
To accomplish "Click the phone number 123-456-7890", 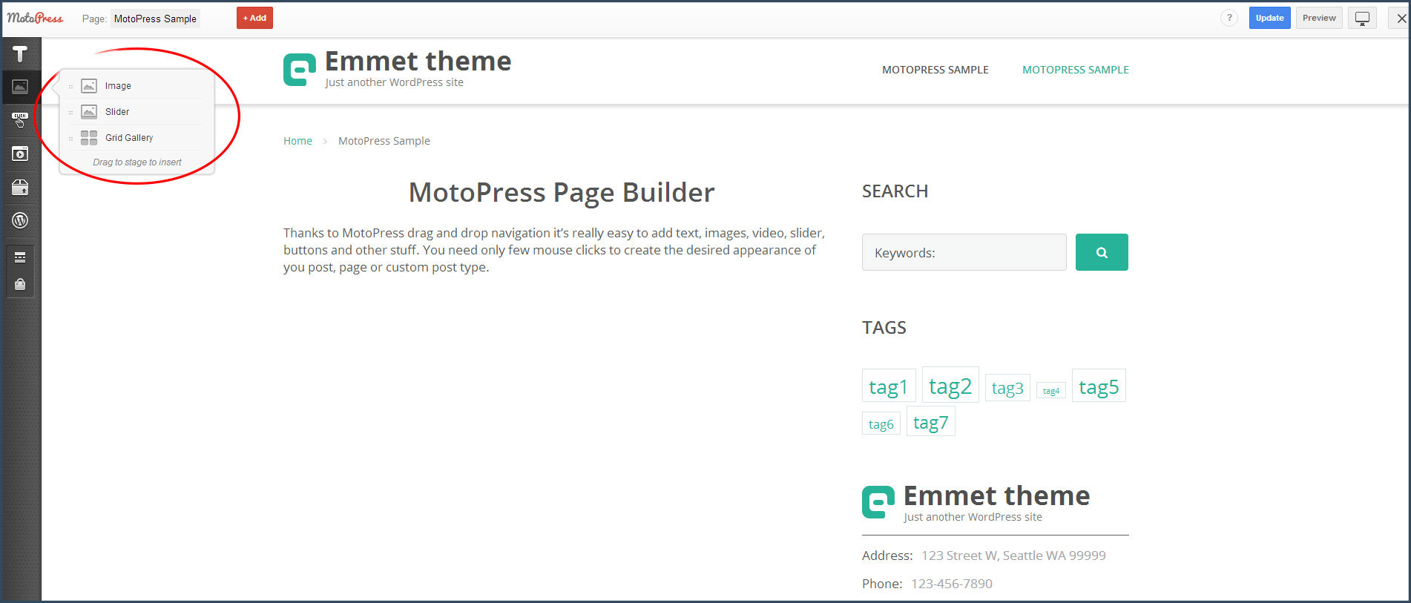I will coord(952,584).
